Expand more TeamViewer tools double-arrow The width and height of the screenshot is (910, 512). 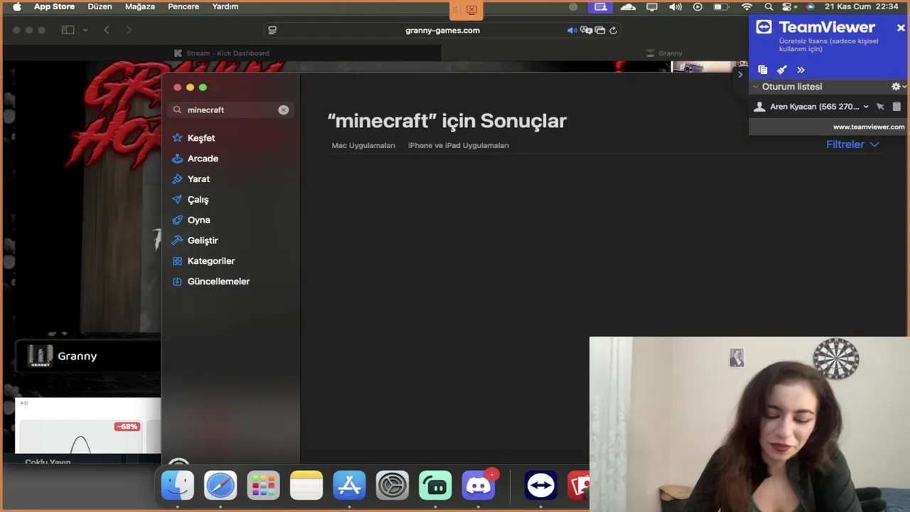click(x=801, y=70)
